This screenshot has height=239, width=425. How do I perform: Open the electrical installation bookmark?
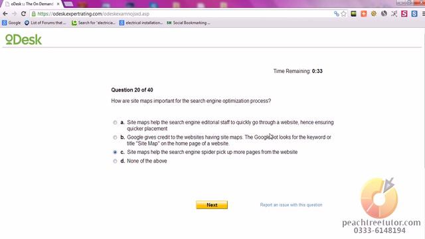pyautogui.click(x=141, y=23)
